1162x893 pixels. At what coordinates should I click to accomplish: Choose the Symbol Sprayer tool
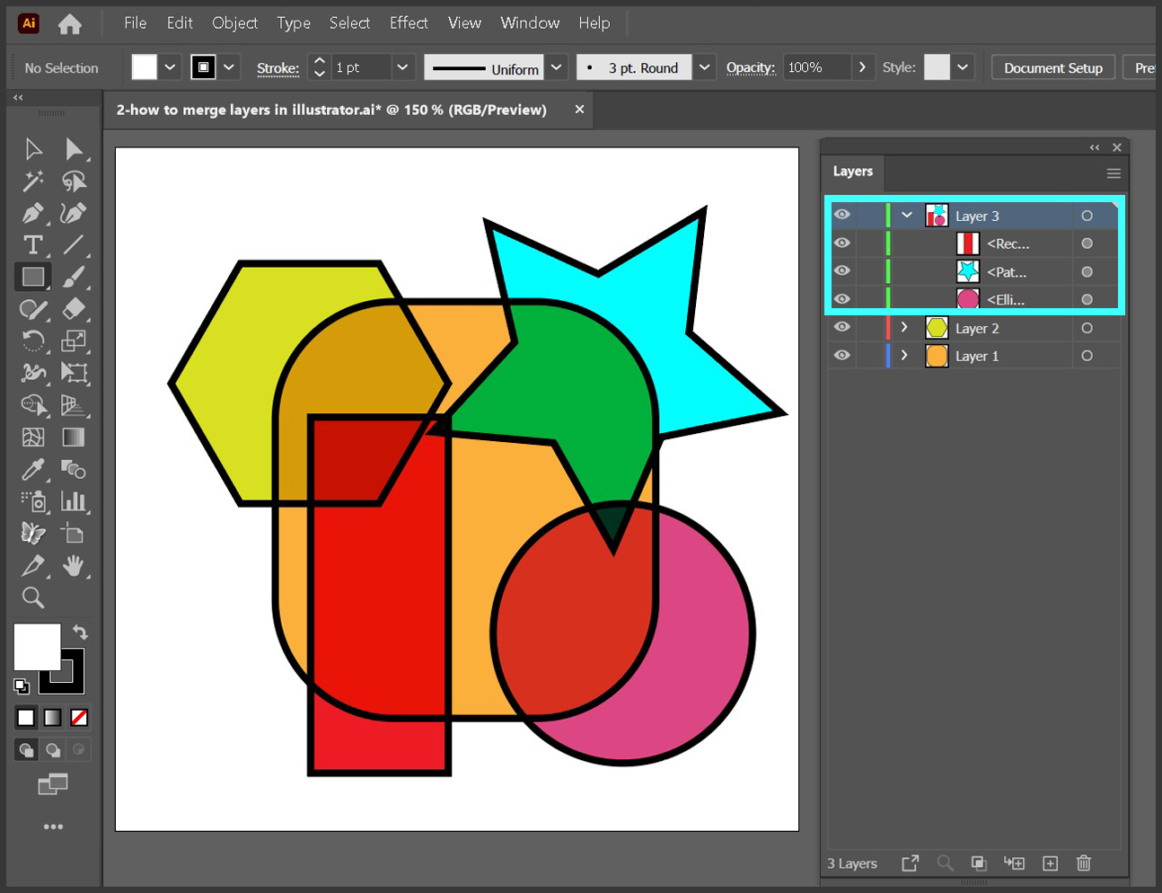click(x=33, y=501)
